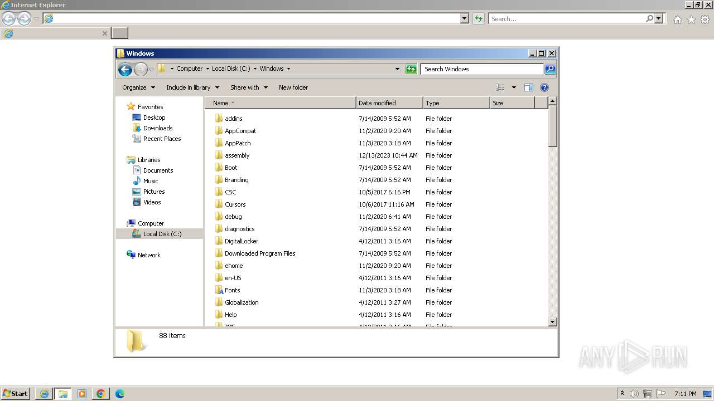Select the Globalization folder
Viewport: 714px width, 401px height.
(x=242, y=302)
